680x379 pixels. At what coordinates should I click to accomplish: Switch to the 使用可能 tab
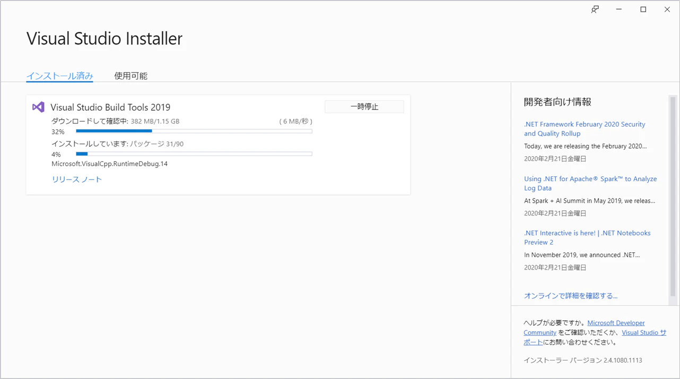(x=131, y=76)
